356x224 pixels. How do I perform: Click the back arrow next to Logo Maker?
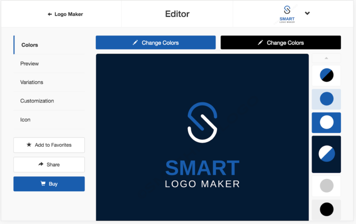click(x=49, y=14)
